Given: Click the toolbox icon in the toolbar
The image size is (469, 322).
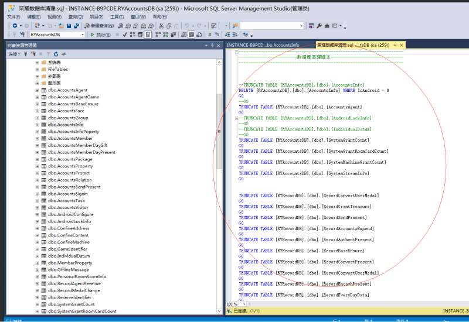Looking at the screenshot, I should [x=327, y=26].
